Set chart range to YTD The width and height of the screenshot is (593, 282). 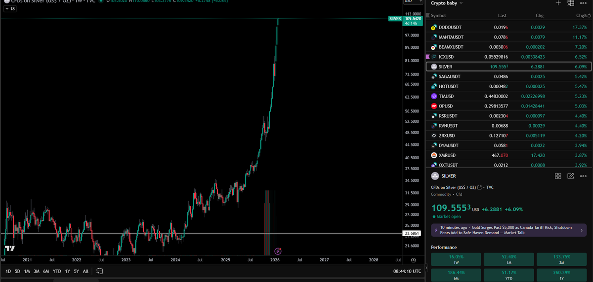[57, 271]
